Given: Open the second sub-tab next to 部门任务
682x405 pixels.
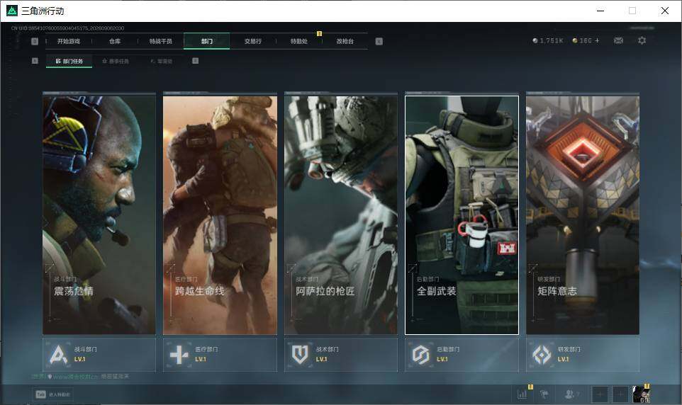Looking at the screenshot, I should click(116, 62).
